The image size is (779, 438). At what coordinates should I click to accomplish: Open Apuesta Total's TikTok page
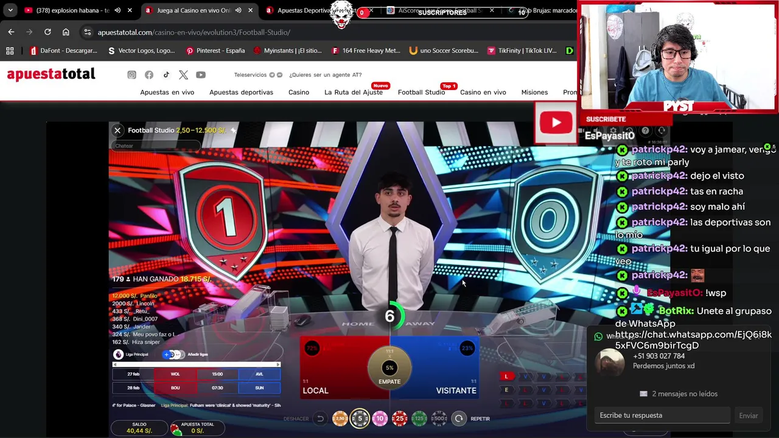pyautogui.click(x=166, y=75)
